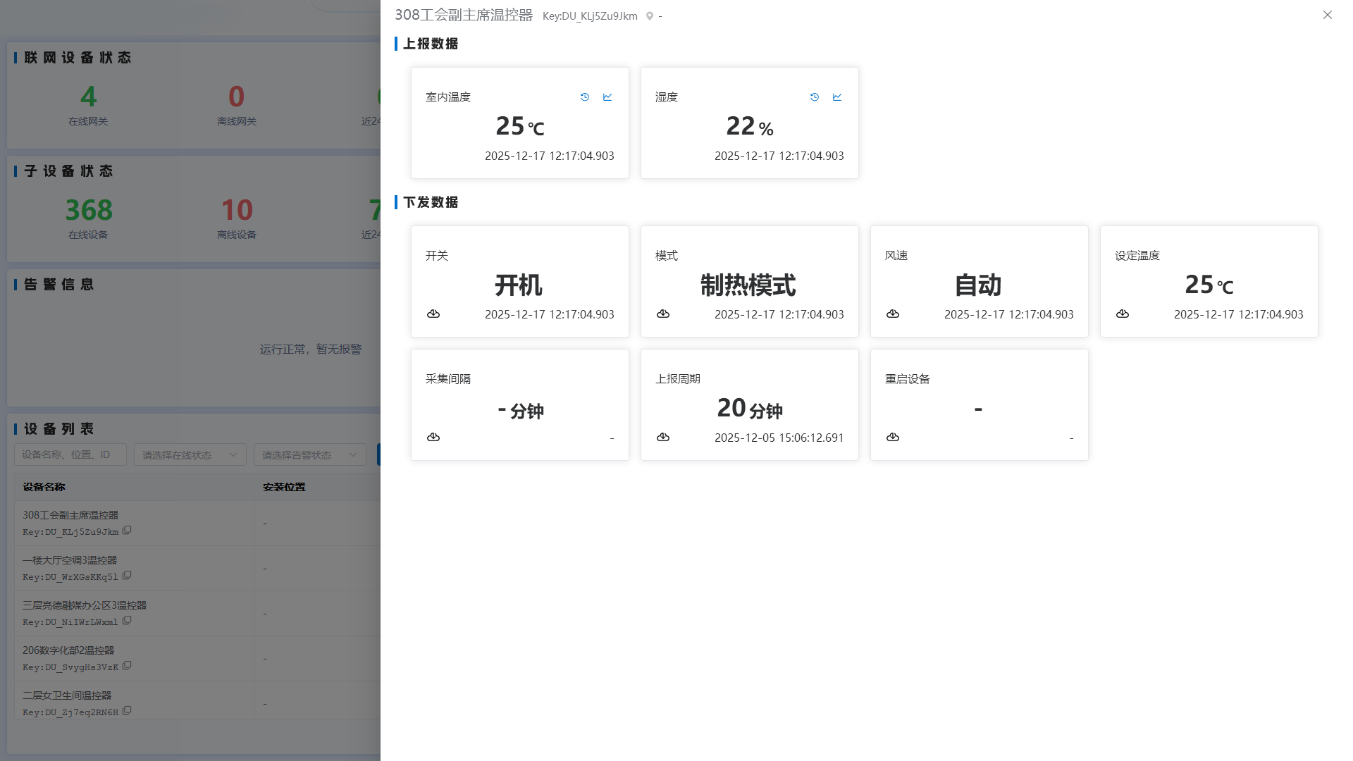This screenshot has height=761, width=1353.
Task: Click cloud download icon on 设定温度 card
Action: [1123, 314]
